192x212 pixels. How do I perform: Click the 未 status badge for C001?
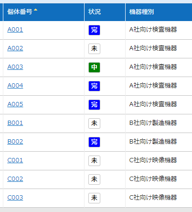click(x=94, y=161)
